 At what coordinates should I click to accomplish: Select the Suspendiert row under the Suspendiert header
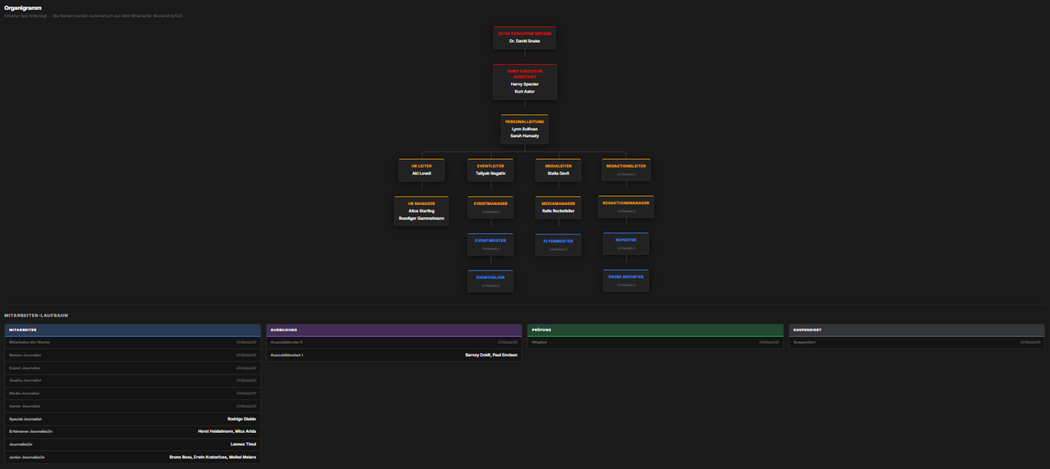917,342
